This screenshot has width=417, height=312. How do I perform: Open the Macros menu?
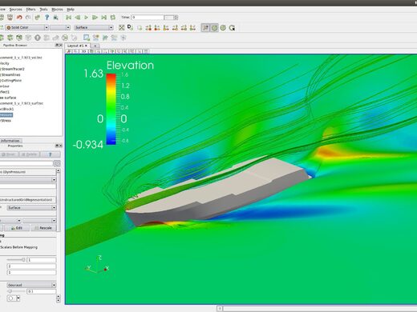click(57, 10)
